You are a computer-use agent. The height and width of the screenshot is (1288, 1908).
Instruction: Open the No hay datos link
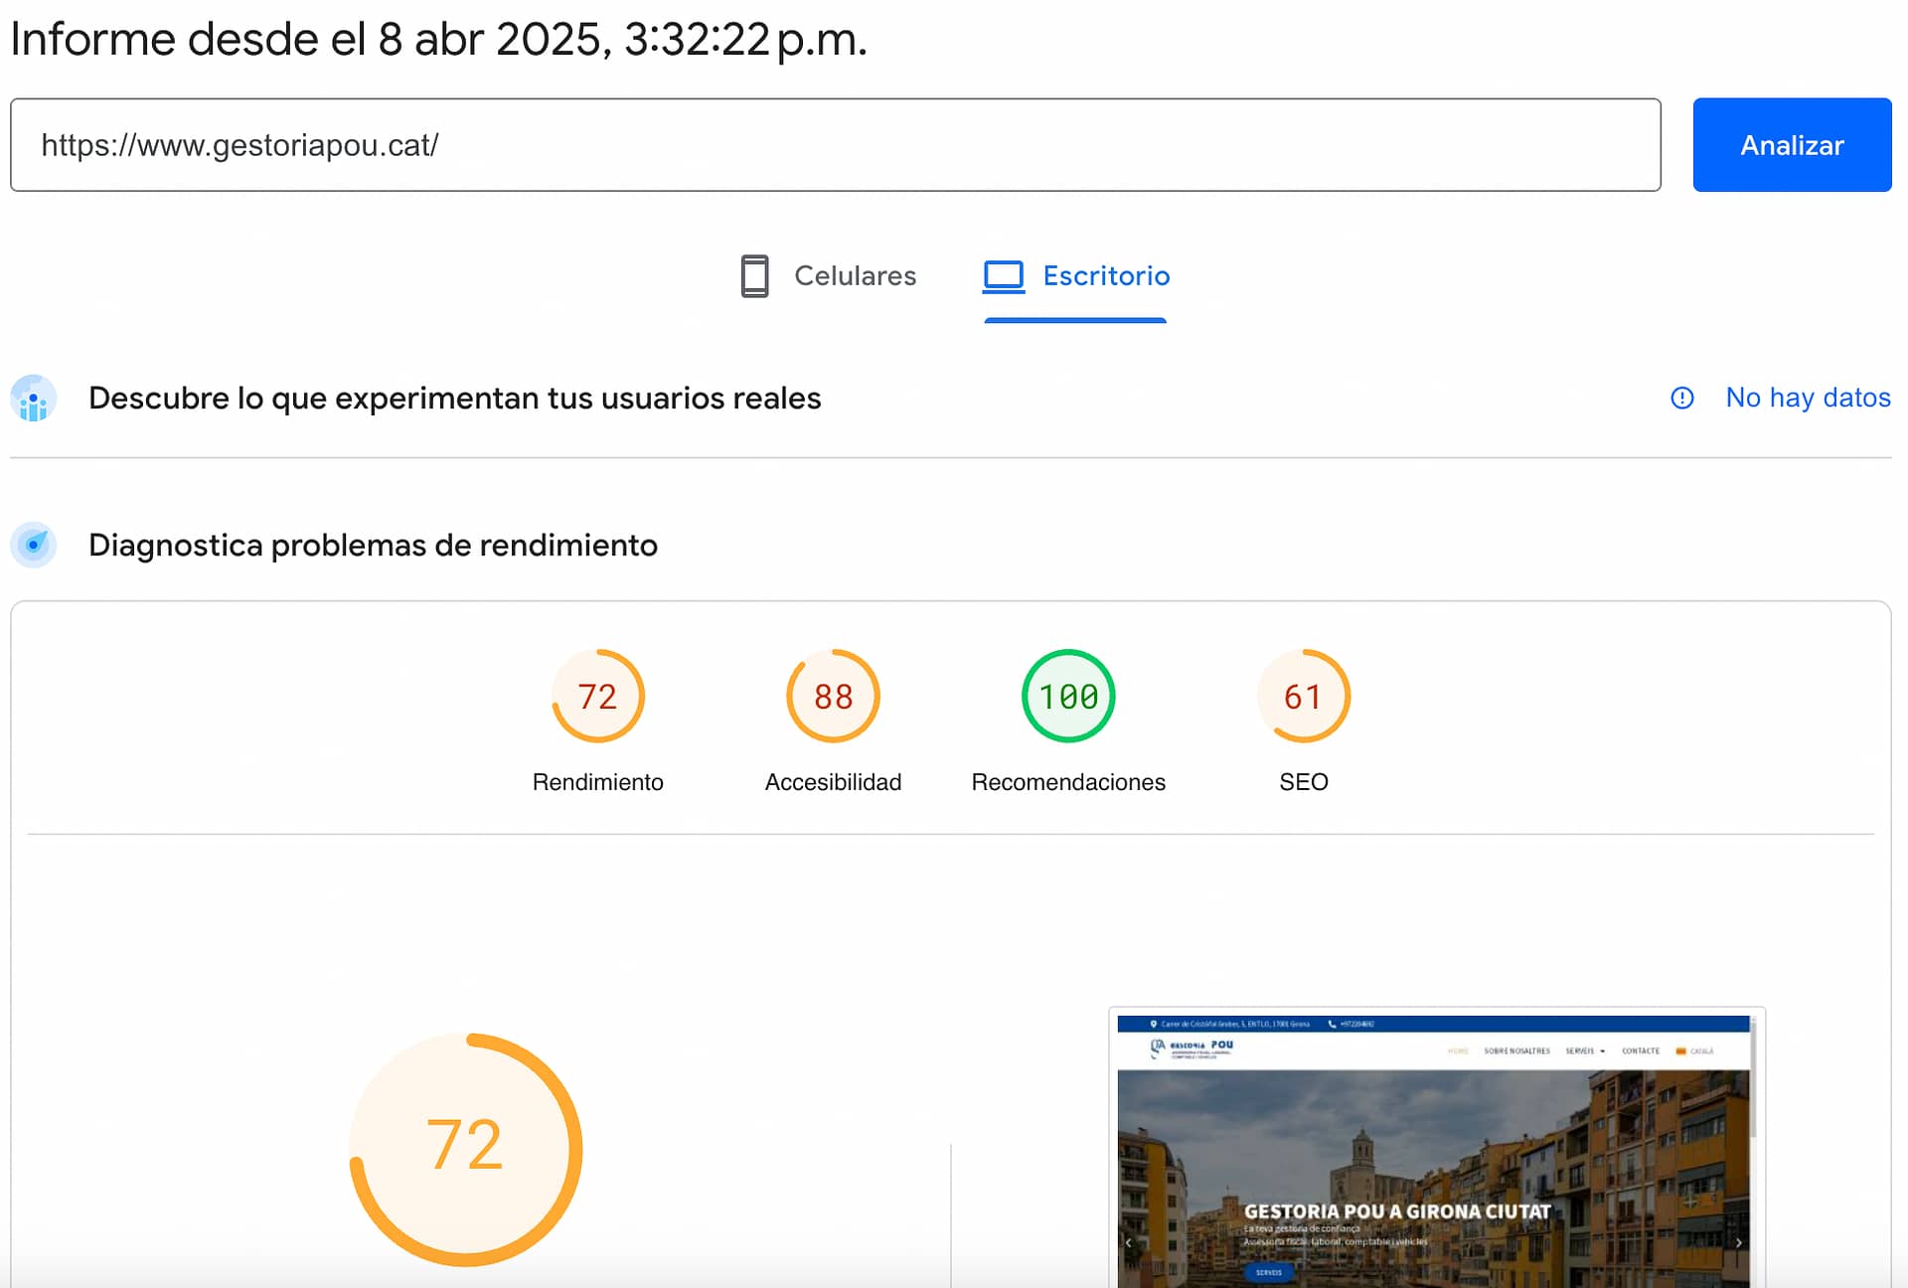[x=1808, y=398]
